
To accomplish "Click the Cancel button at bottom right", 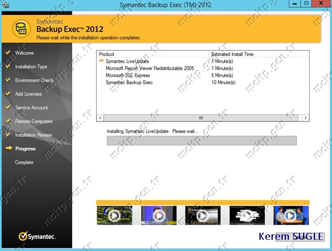I will click(300, 237).
